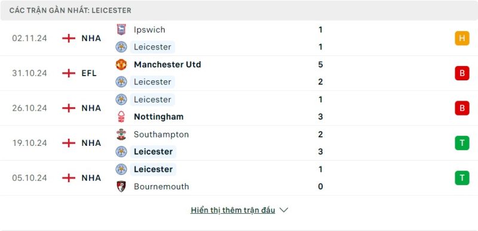Click the orange H draw result badge
Image resolution: width=478 pixels, height=231 pixels.
point(462,38)
